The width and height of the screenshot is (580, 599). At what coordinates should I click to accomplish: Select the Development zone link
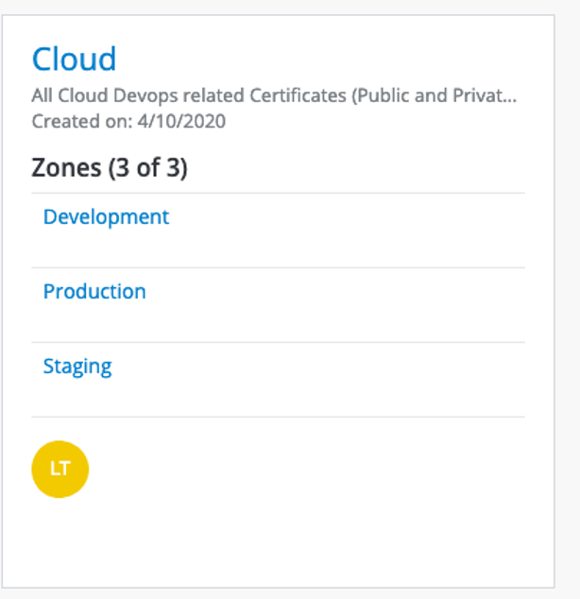tap(106, 217)
